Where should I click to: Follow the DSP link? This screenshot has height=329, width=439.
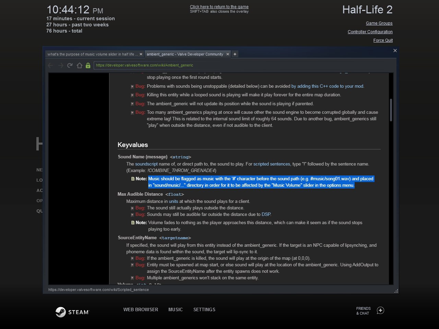coord(266,215)
